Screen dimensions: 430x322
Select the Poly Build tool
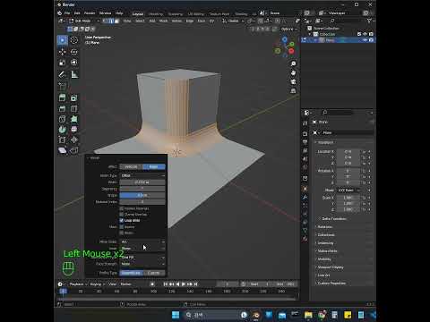(x=74, y=119)
